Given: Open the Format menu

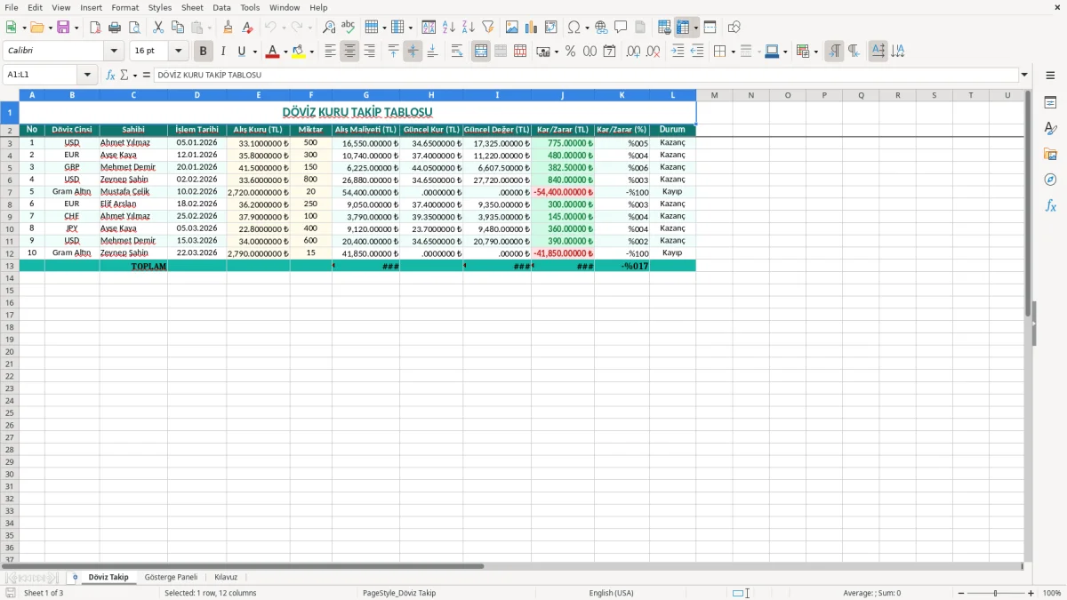Looking at the screenshot, I should click(x=125, y=7).
